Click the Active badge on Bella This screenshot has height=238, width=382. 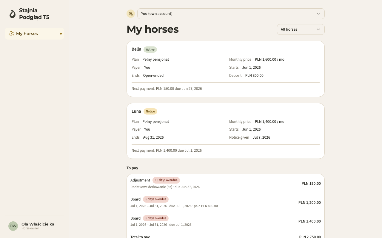(150, 49)
